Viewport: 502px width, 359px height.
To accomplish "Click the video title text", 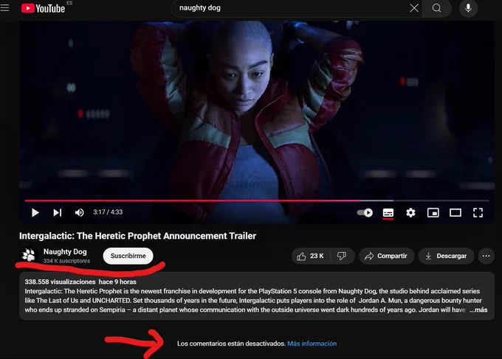I will 137,236.
